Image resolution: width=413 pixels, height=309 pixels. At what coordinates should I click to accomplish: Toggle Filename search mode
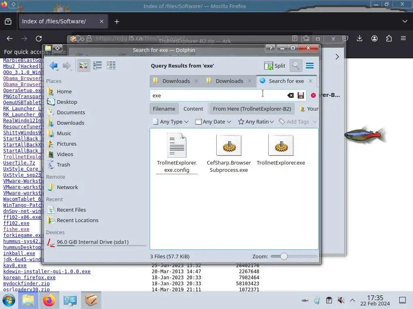[164, 109]
